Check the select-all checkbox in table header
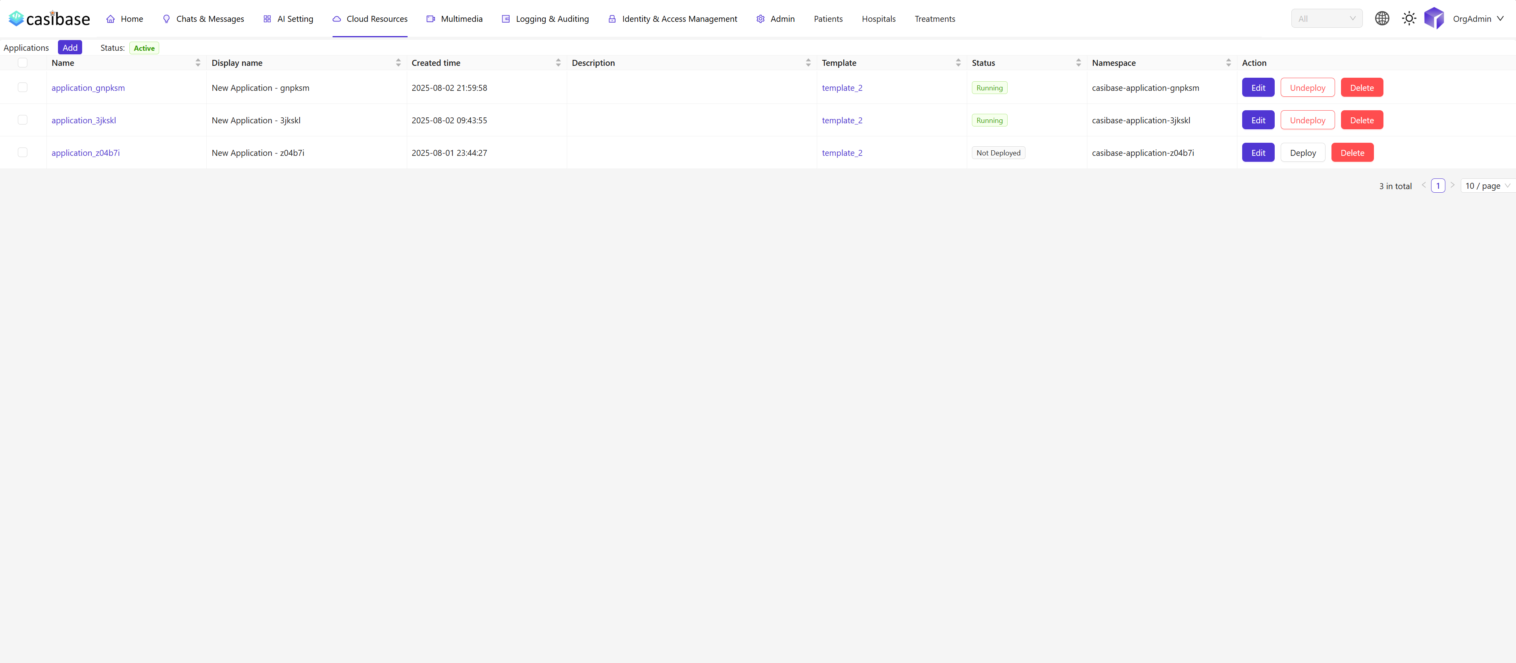Image resolution: width=1516 pixels, height=663 pixels. [x=23, y=62]
